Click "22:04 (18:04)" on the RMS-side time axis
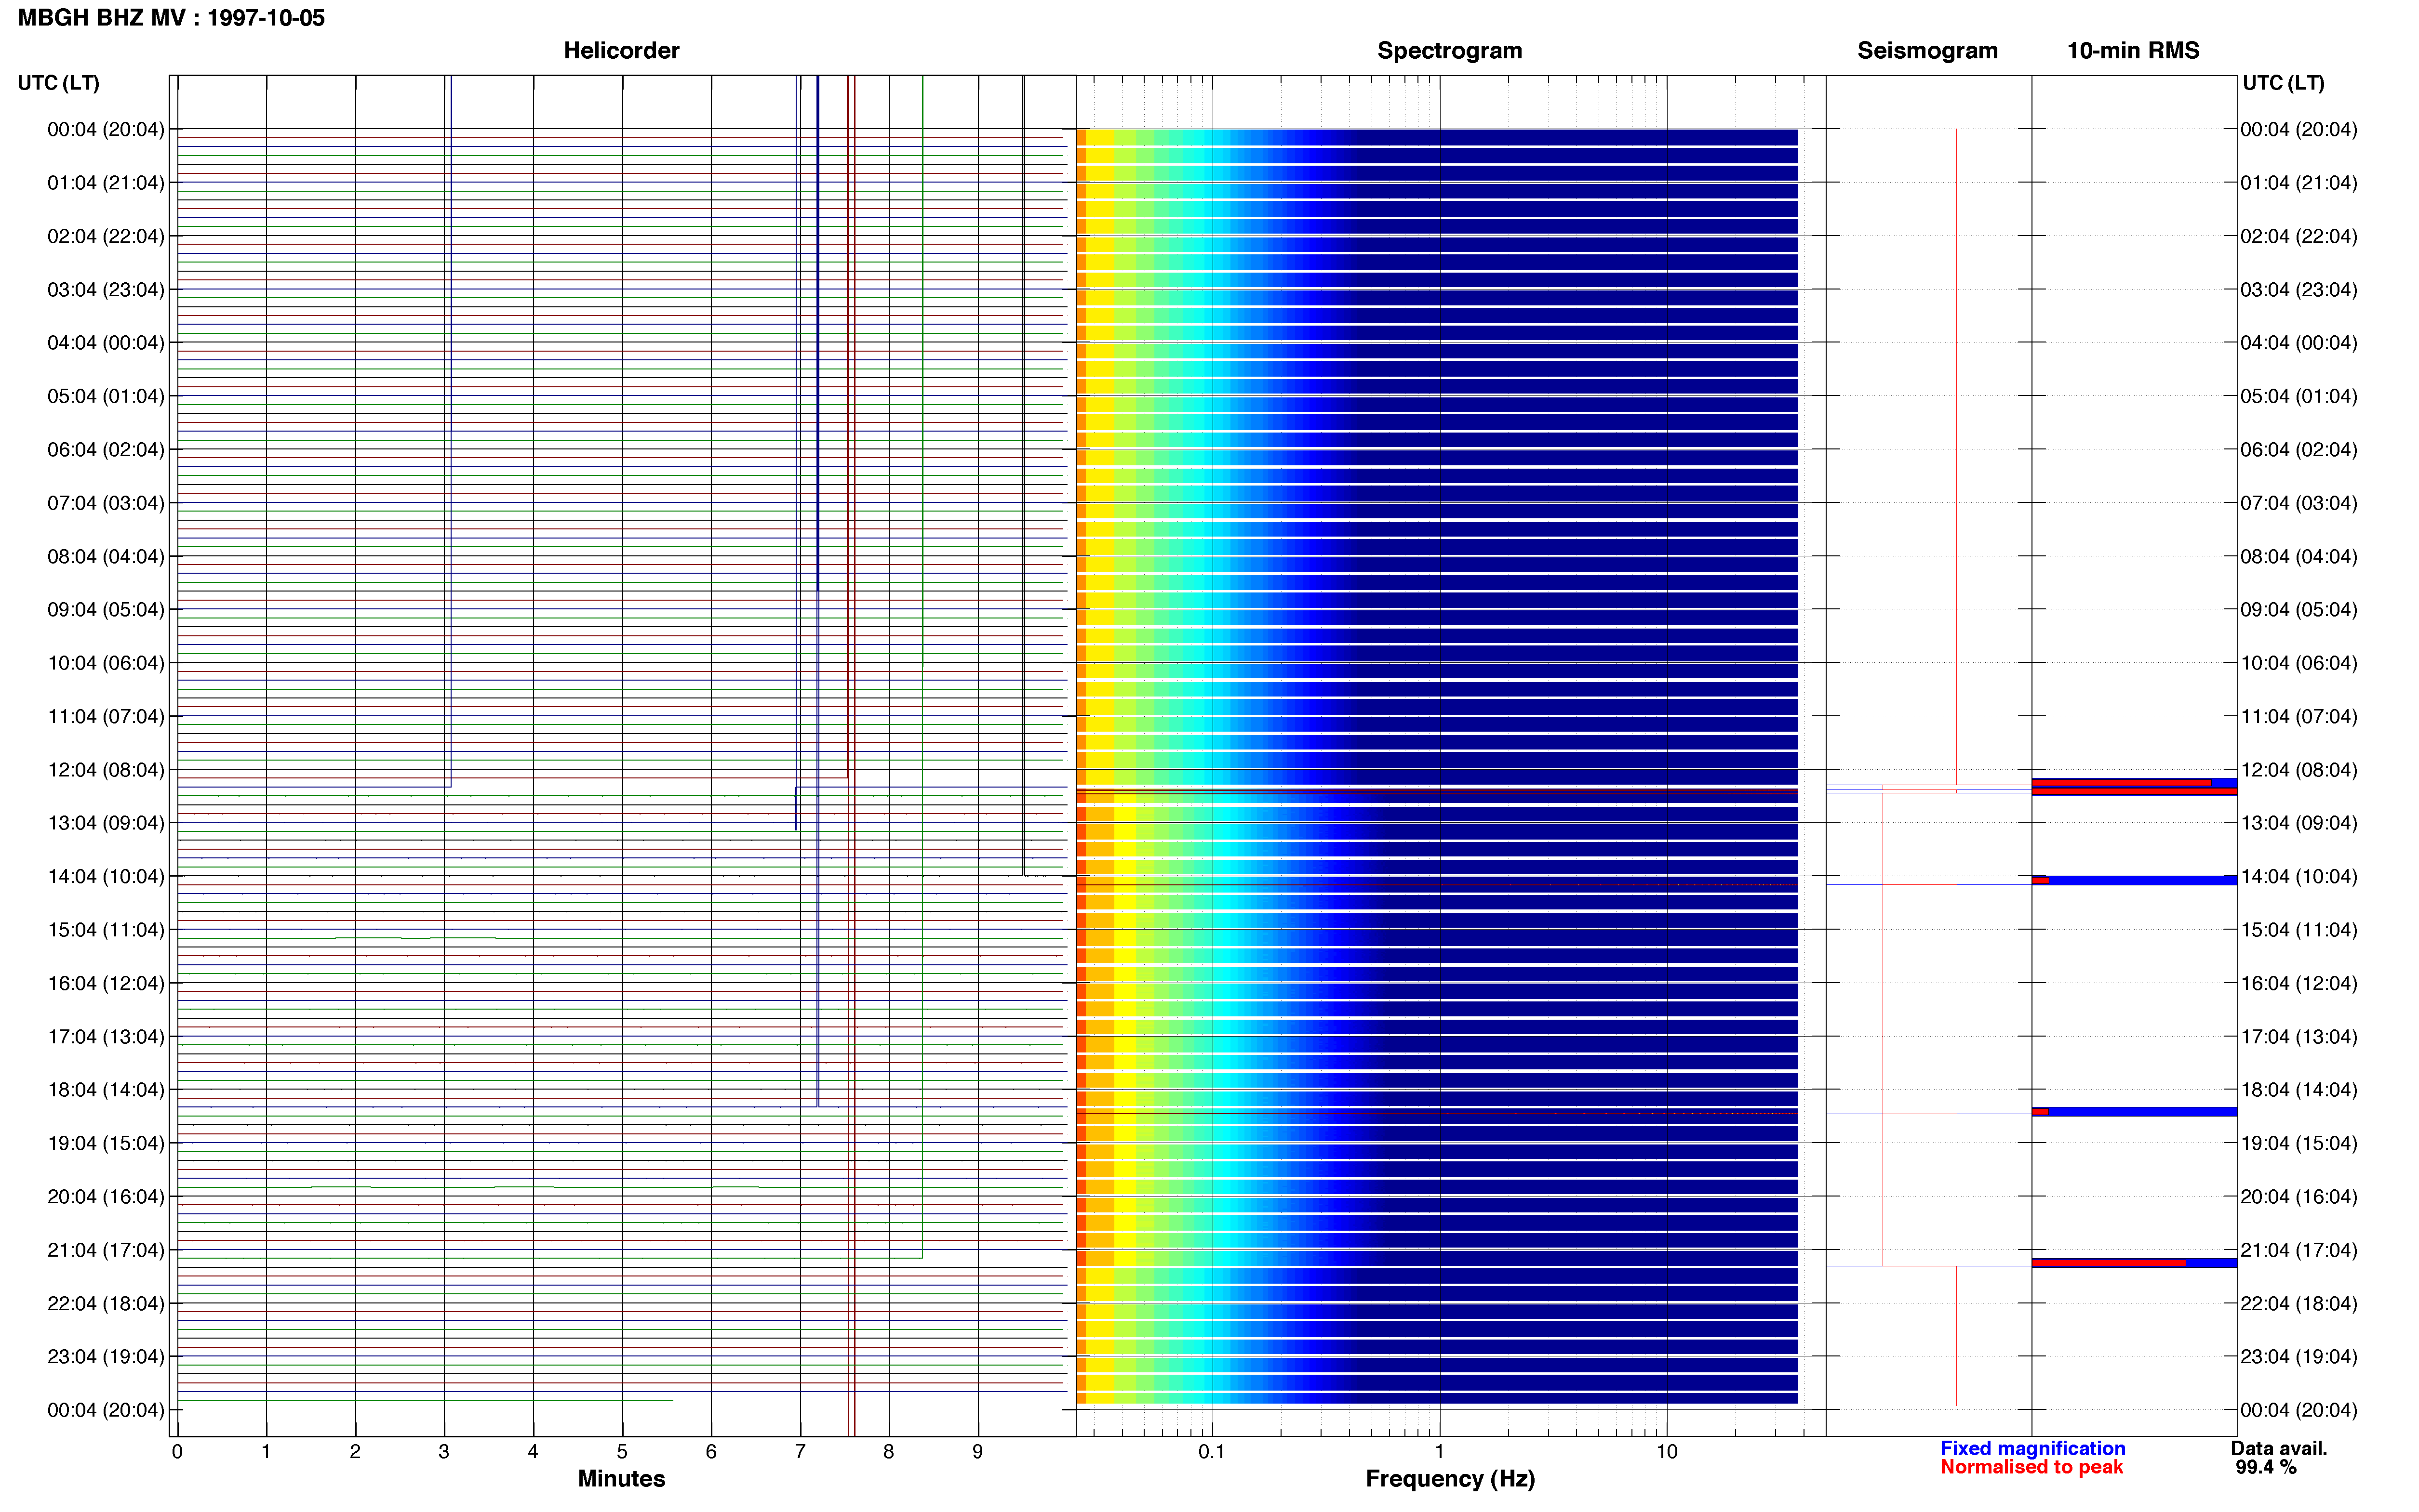2419x1512 pixels. pyautogui.click(x=2299, y=1304)
